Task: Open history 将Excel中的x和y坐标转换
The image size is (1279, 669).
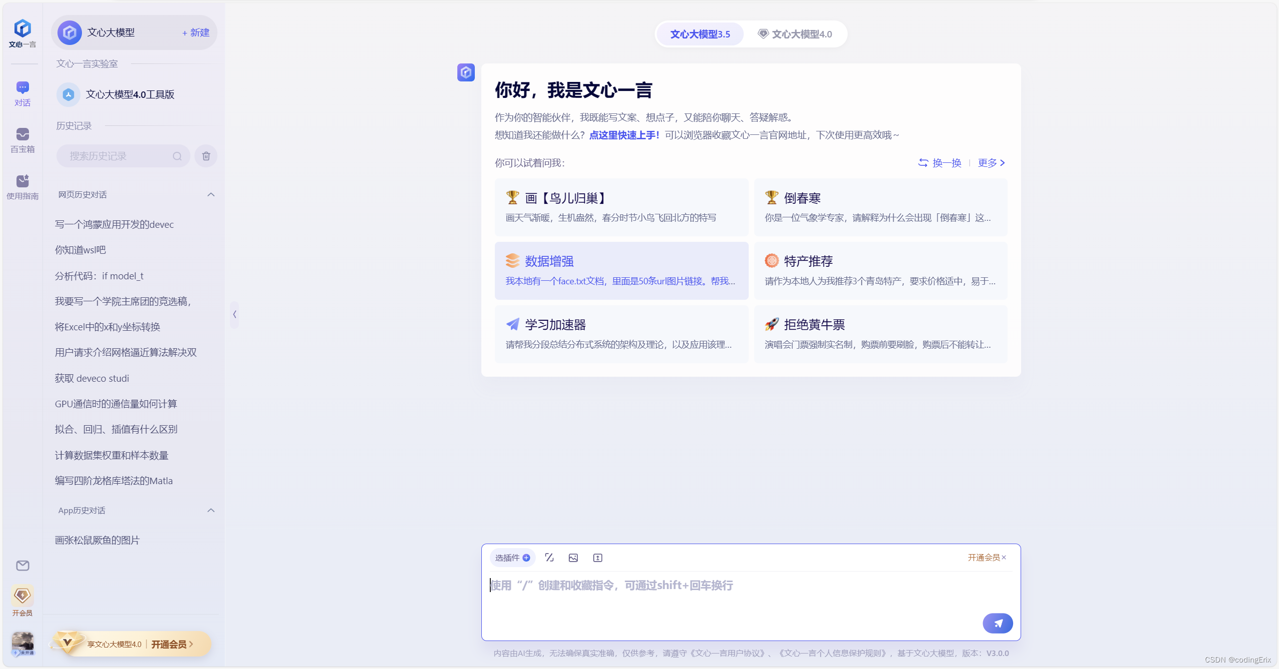Action: point(107,327)
